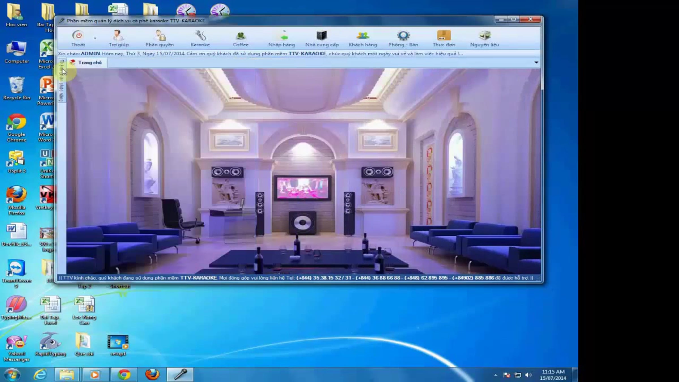
Task: Click the taskbar clock showing 11:15 AM
Action: click(553, 375)
